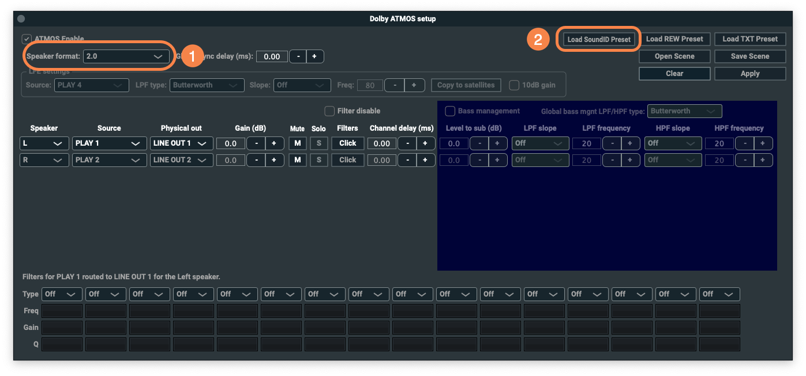This screenshot has height=376, width=806.
Task: Open the PLAY 1 source dropdown
Action: [x=109, y=143]
